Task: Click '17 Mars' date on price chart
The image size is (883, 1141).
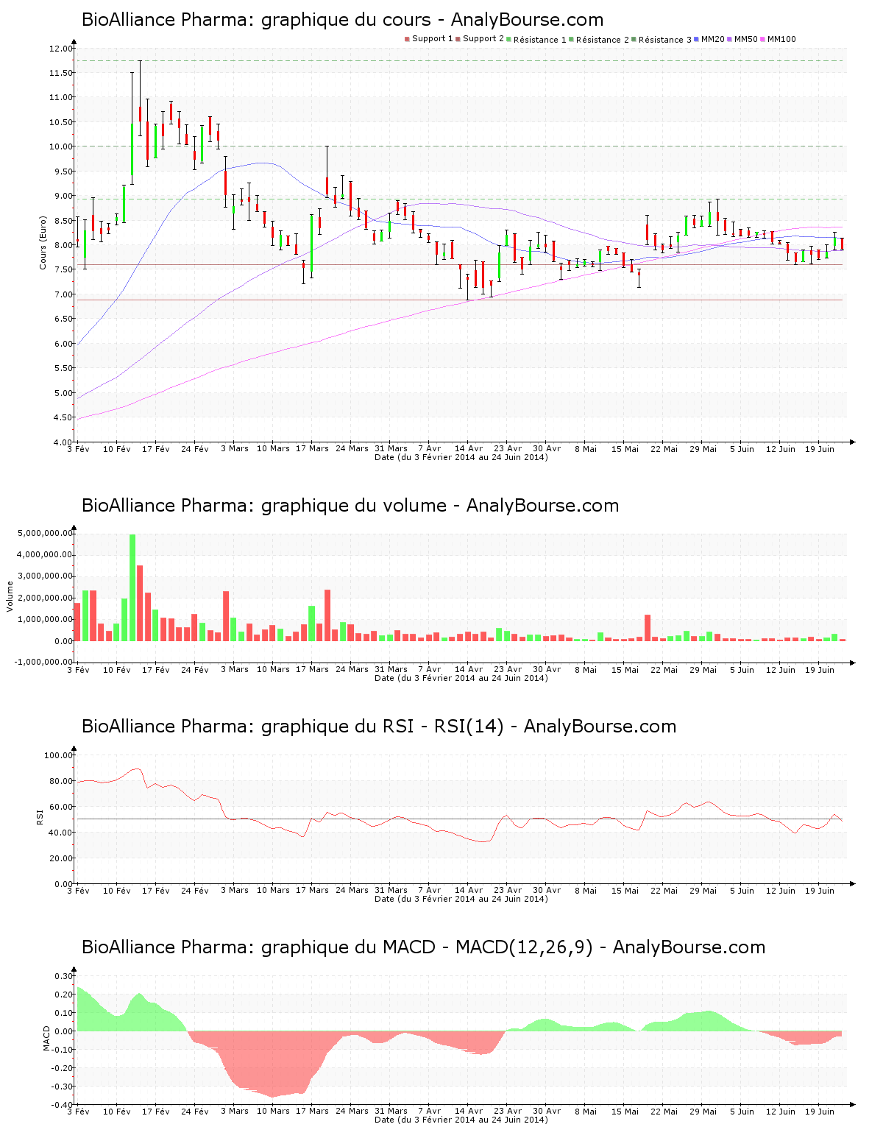Action: pos(312,449)
